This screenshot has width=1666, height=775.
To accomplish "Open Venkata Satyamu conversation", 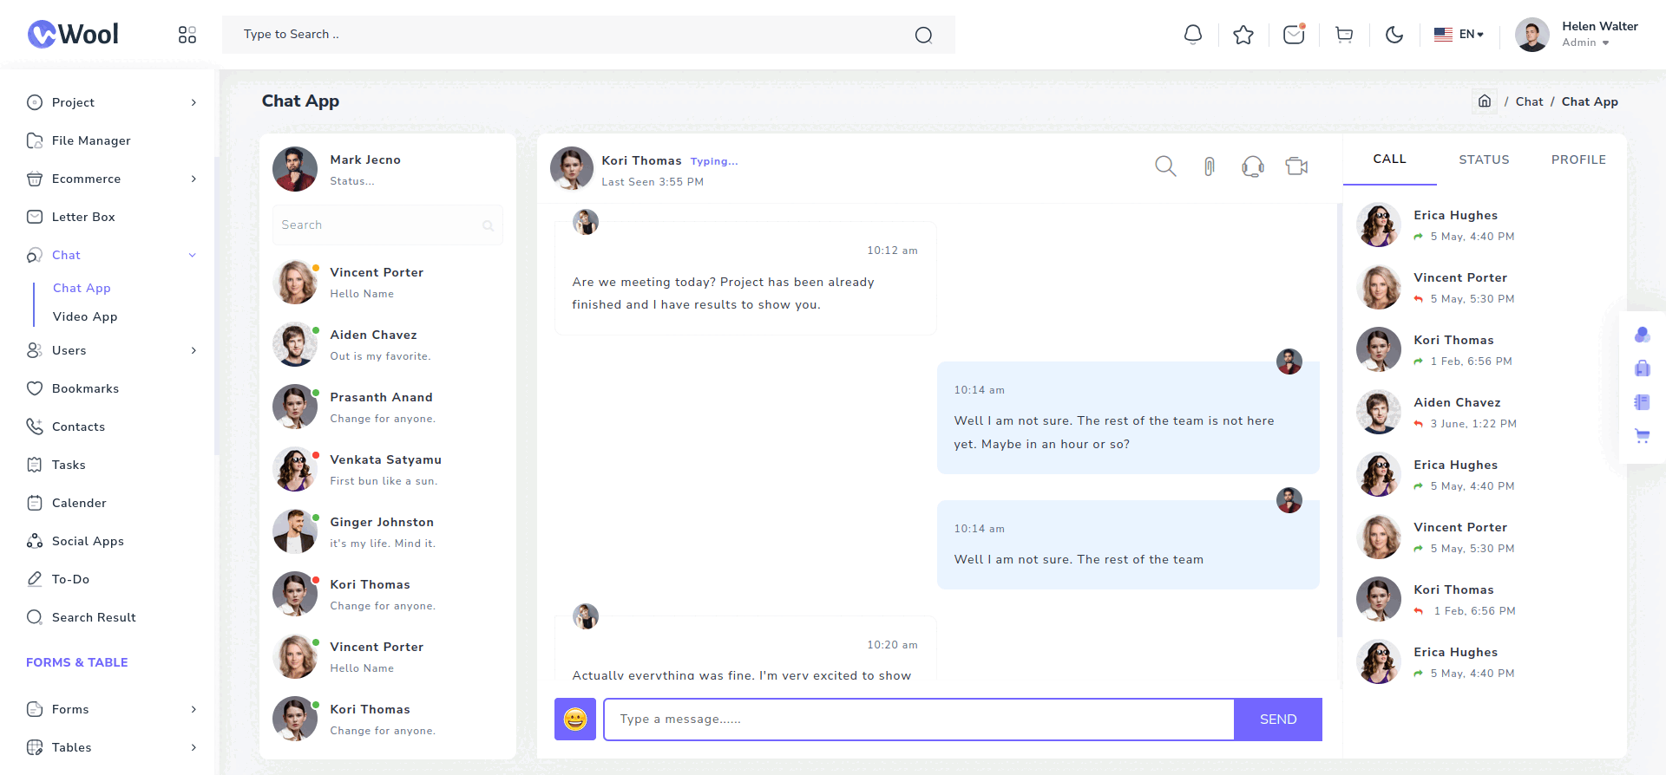I will pyautogui.click(x=387, y=469).
